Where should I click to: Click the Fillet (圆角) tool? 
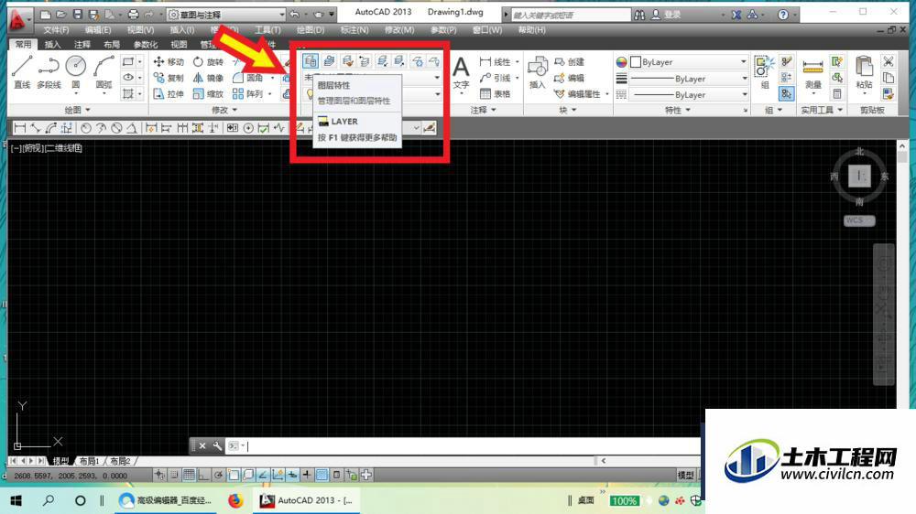[247, 78]
